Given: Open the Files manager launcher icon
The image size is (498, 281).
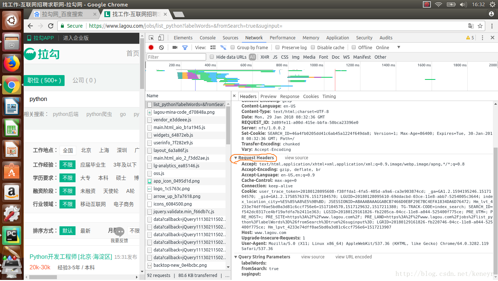Looking at the screenshot, I should click(11, 42).
